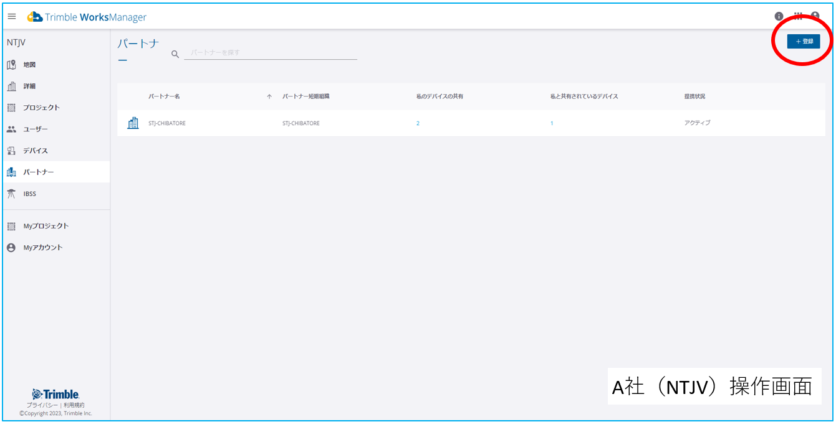Click the search magnifier icon
The image size is (836, 422).
point(175,55)
